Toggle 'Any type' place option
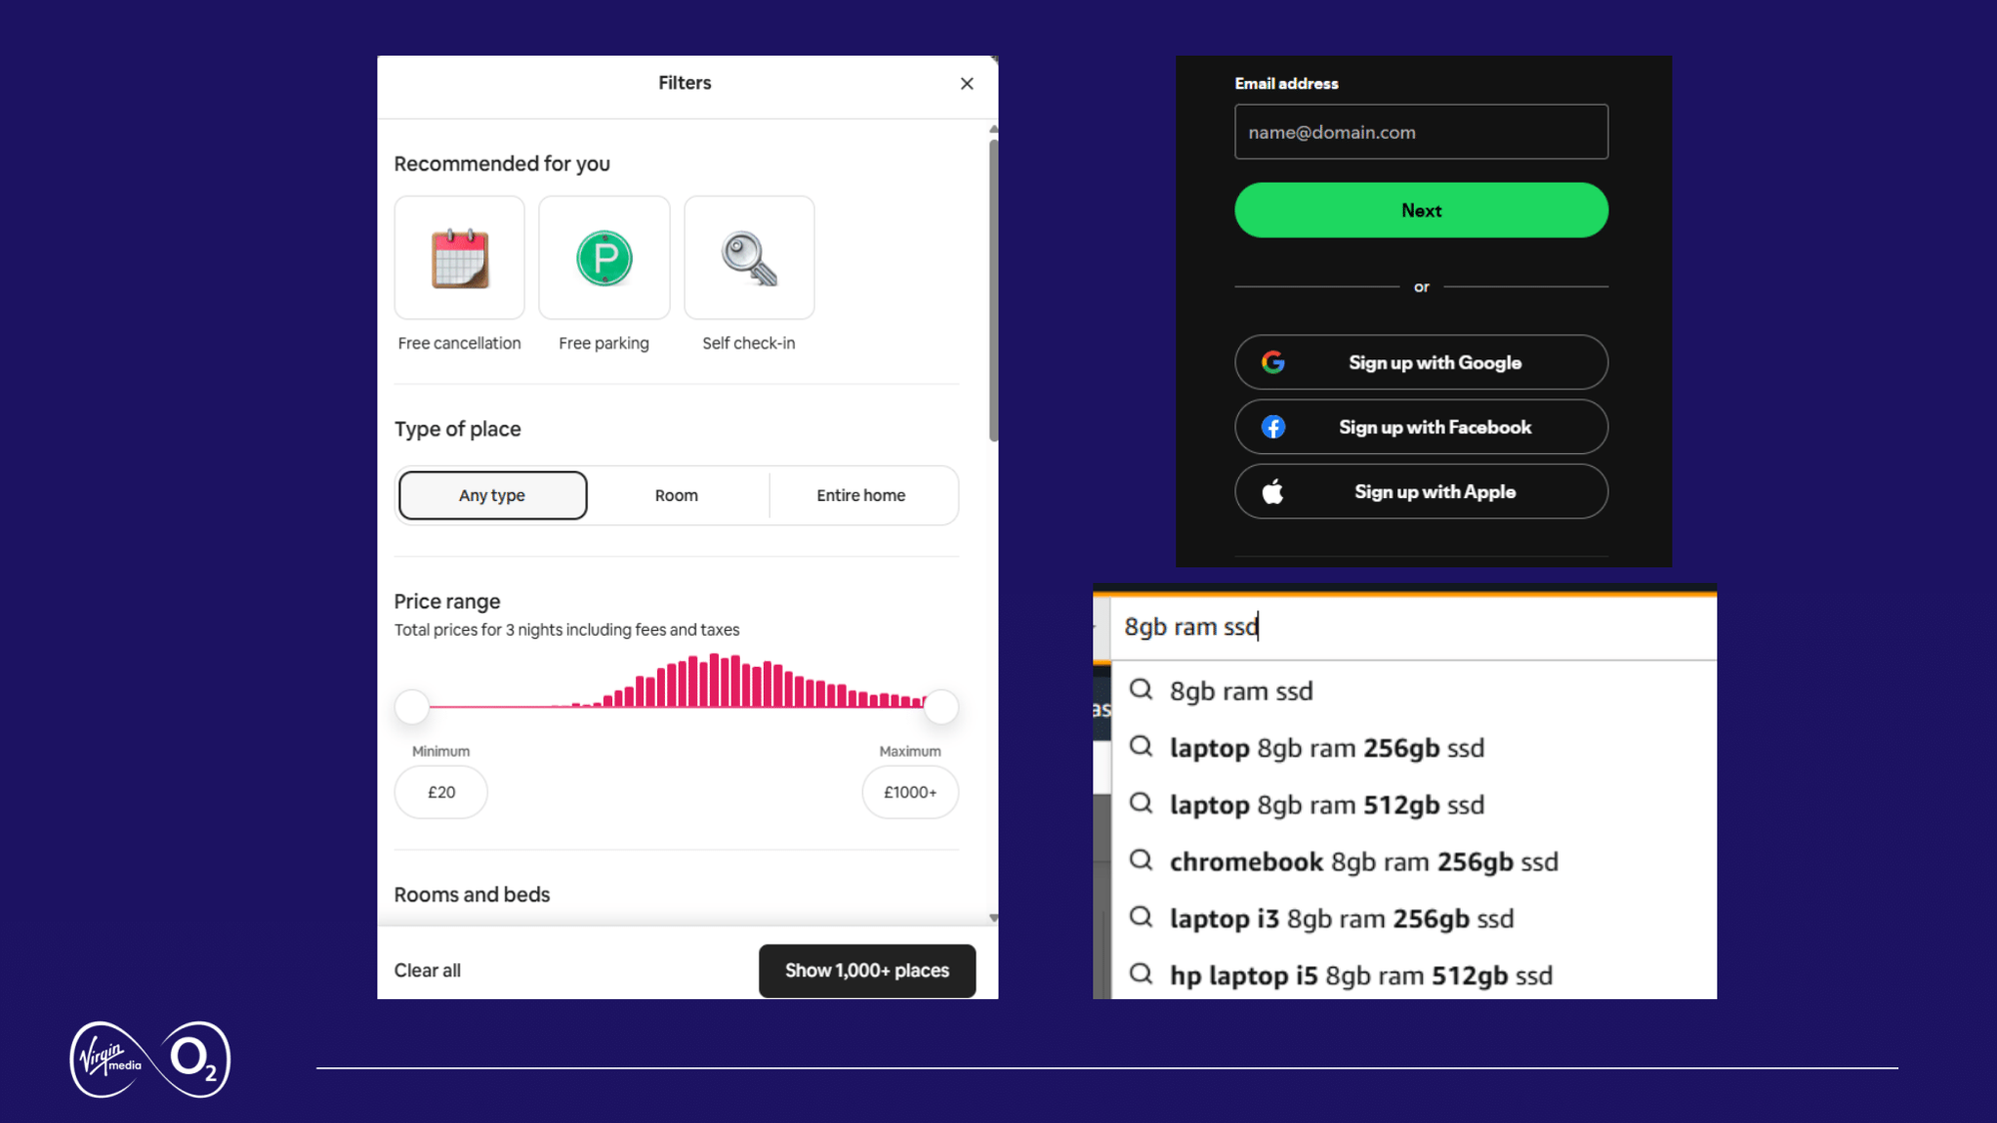Screen dimensions: 1997x1123 491,495
